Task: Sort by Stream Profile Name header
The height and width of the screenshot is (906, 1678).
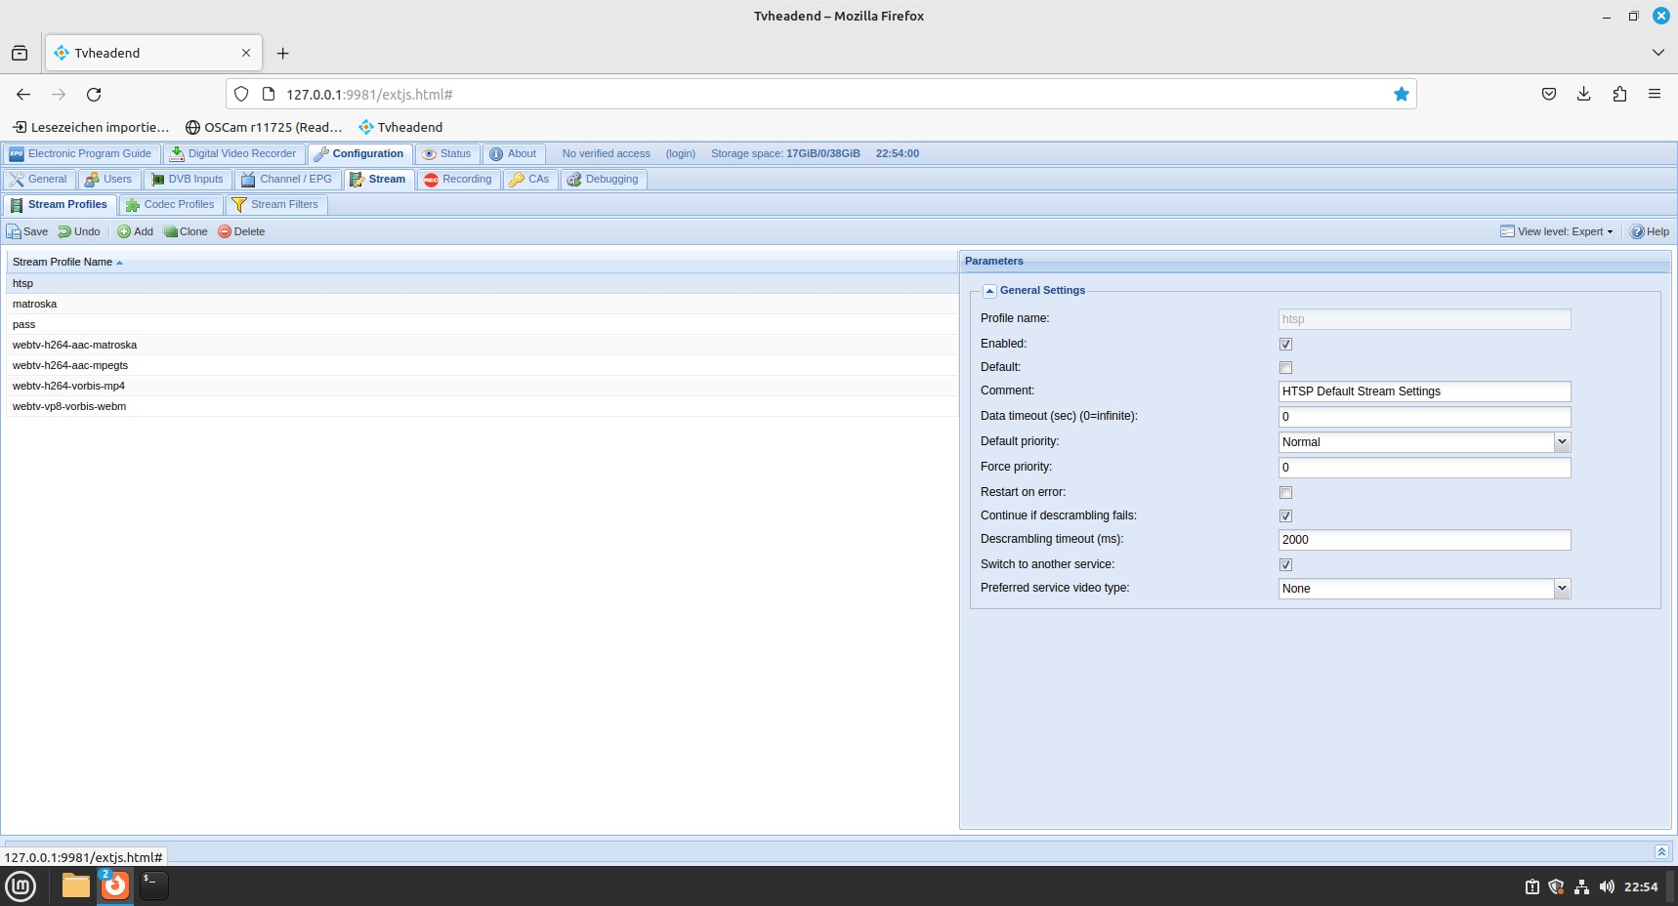Action: click(x=482, y=263)
